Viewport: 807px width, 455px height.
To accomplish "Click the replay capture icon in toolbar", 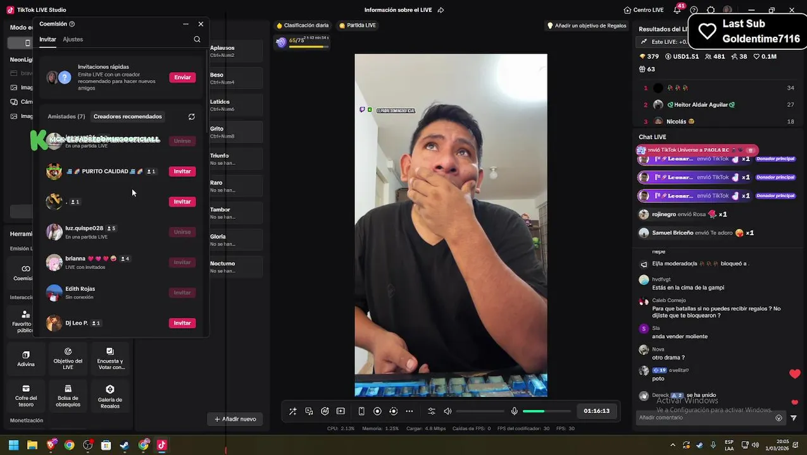I will tap(393, 411).
